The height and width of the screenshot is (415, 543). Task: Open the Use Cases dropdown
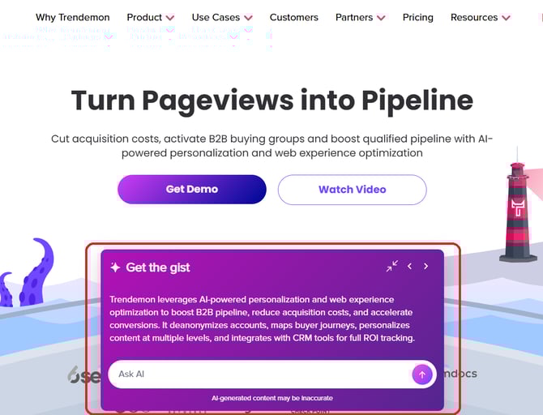tap(221, 17)
